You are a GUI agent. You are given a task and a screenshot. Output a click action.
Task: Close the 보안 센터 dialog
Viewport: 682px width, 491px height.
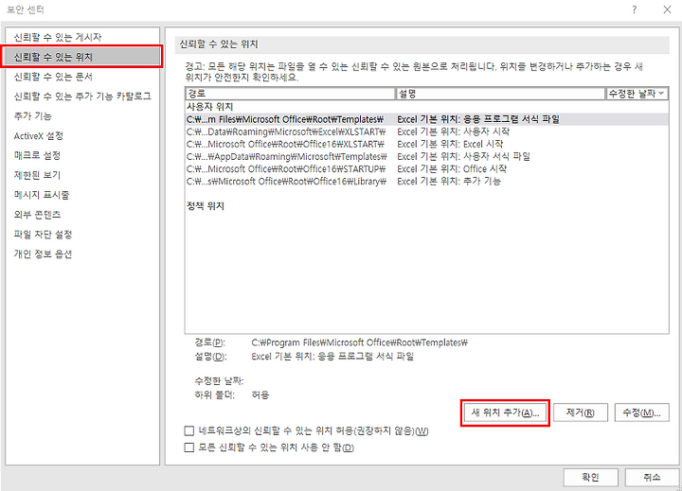667,9
